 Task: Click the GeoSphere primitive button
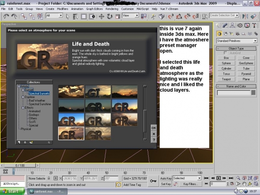(x=246, y=63)
